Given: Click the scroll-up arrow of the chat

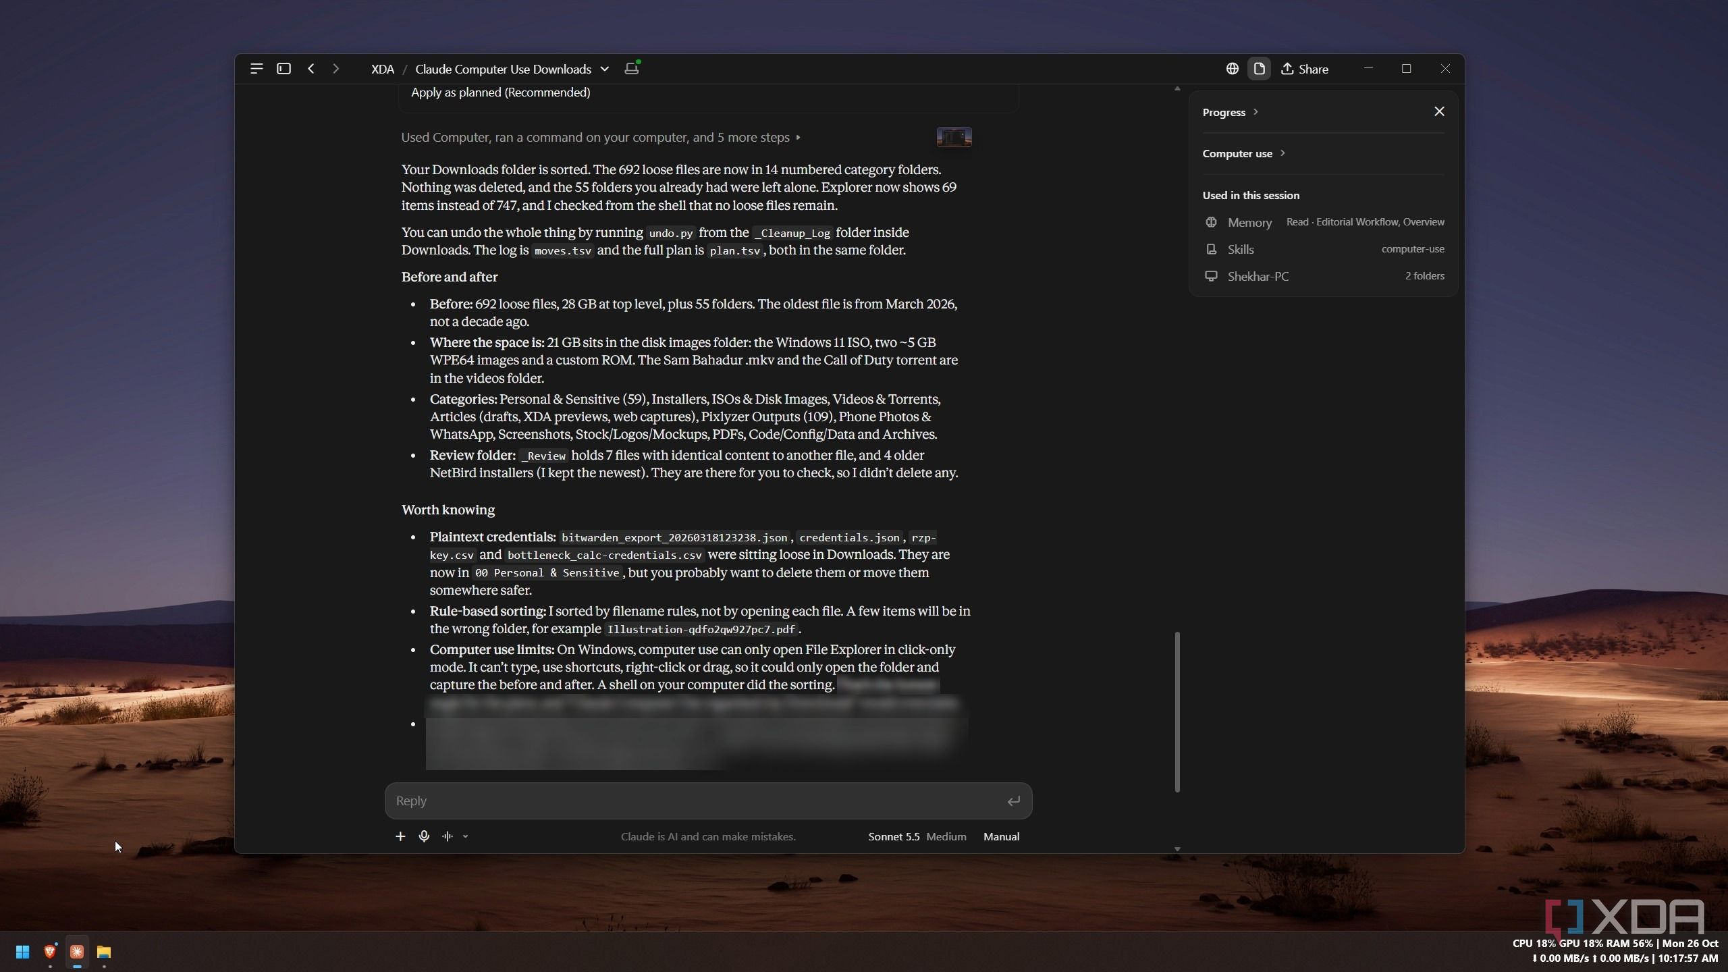Looking at the screenshot, I should coord(1177,88).
